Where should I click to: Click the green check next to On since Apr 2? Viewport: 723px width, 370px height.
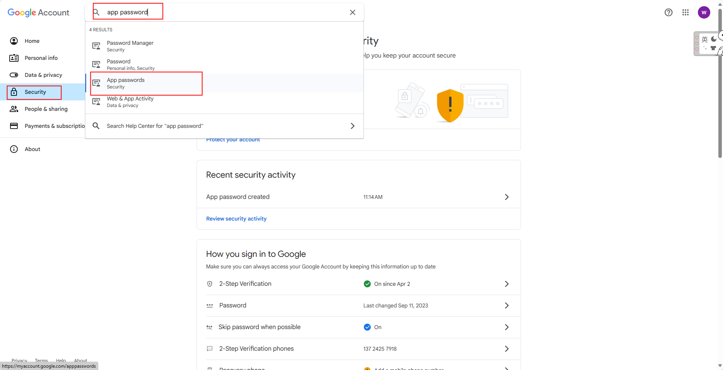pyautogui.click(x=367, y=284)
